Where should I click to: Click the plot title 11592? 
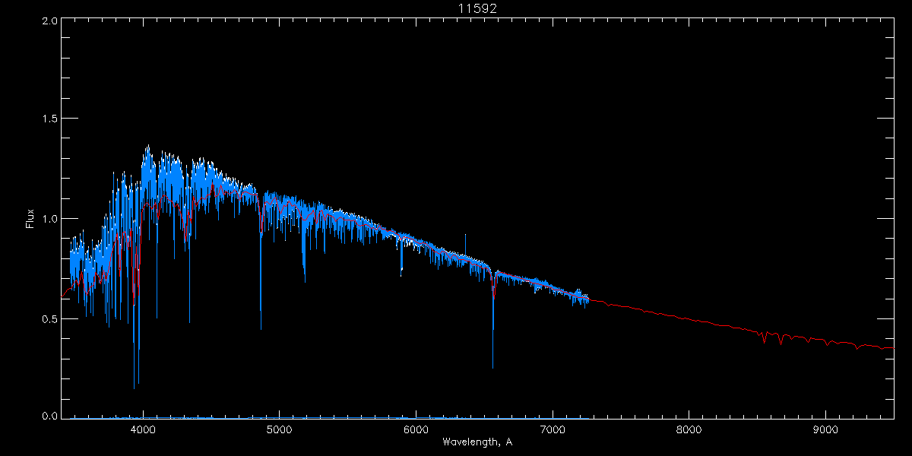(477, 8)
